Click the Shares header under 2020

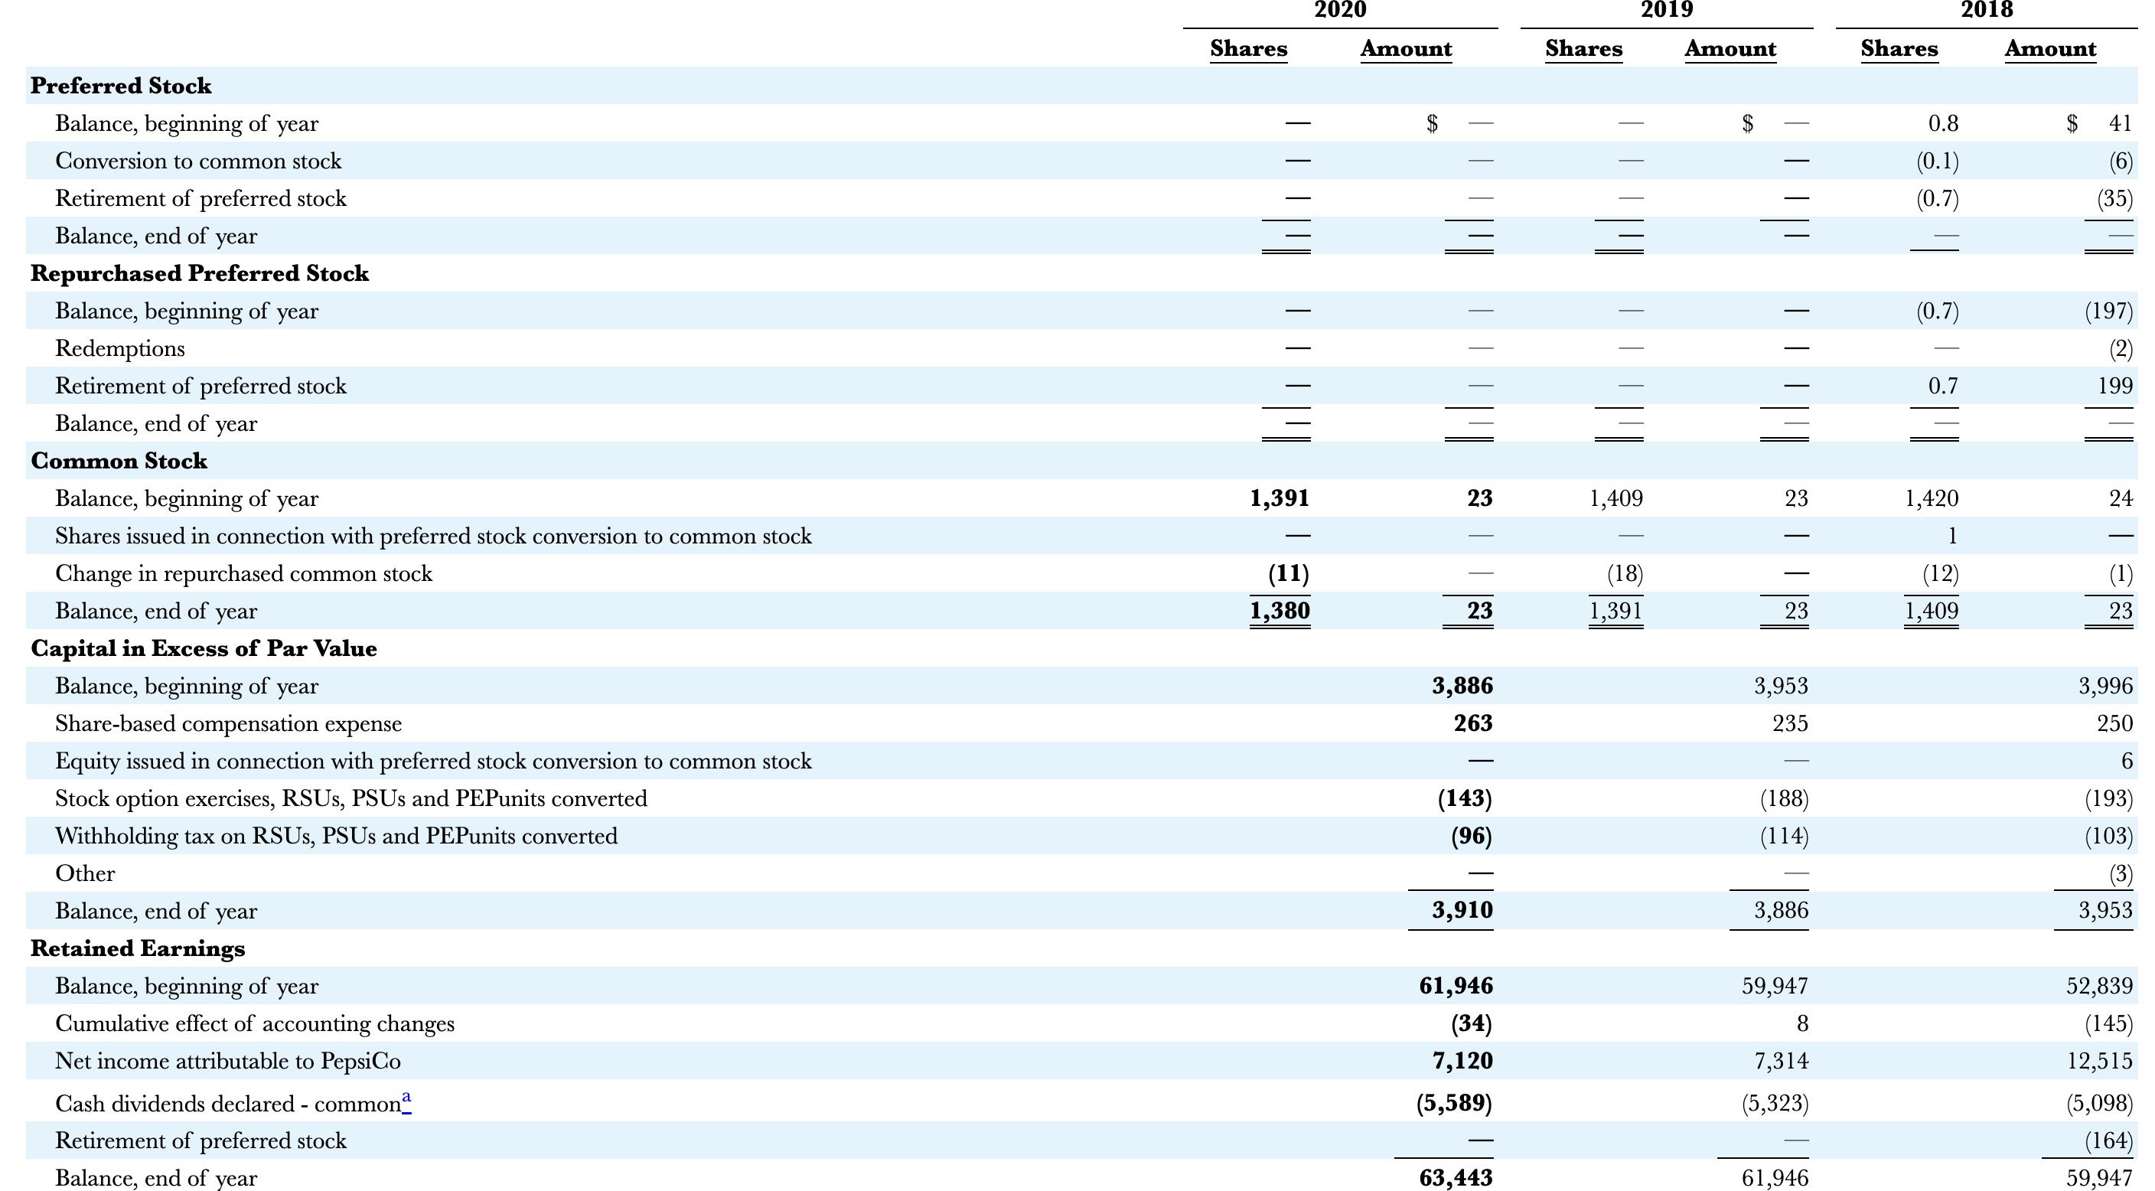click(x=1248, y=47)
